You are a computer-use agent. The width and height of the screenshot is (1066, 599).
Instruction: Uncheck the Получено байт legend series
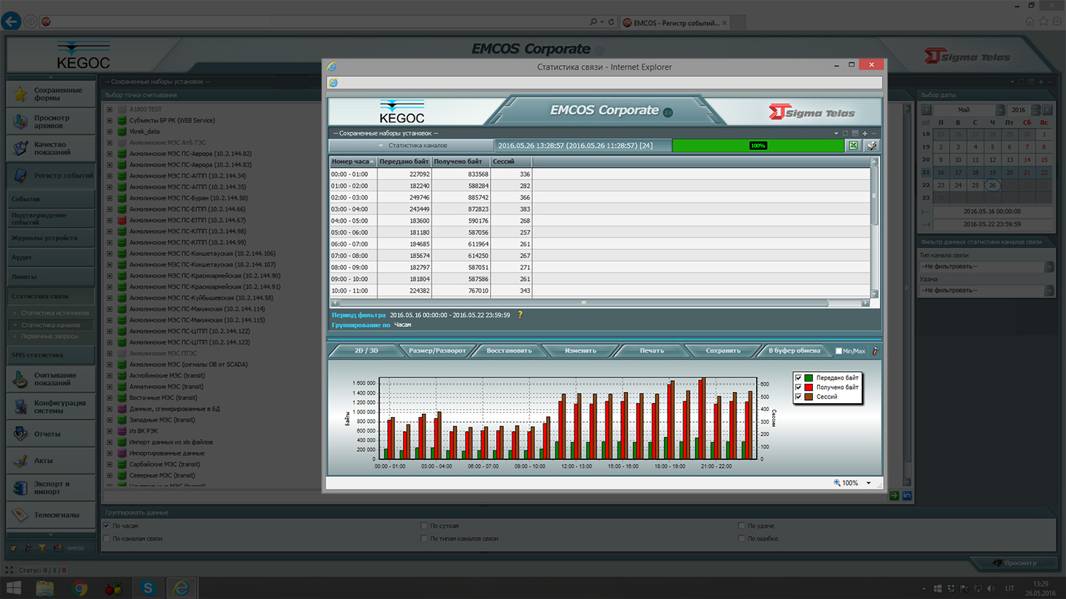pyautogui.click(x=798, y=387)
